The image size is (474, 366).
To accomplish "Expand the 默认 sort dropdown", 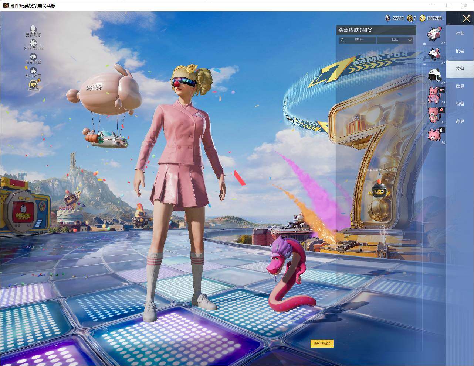I will coord(396,40).
